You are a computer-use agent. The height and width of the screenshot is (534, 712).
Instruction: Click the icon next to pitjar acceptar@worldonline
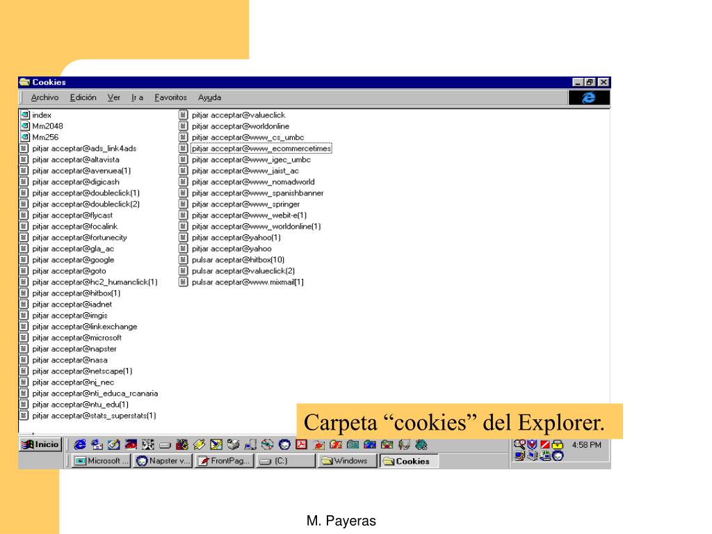(184, 126)
